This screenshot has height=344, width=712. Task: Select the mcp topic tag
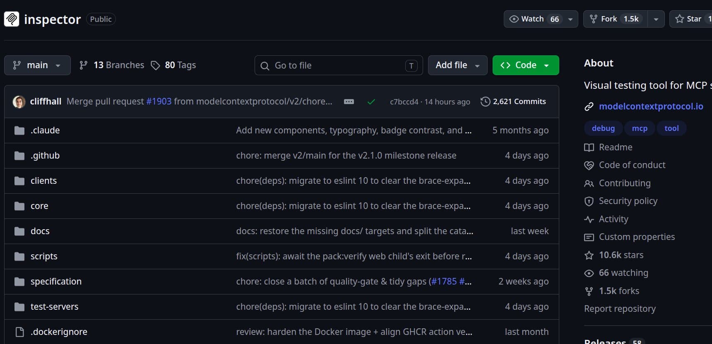(x=640, y=128)
